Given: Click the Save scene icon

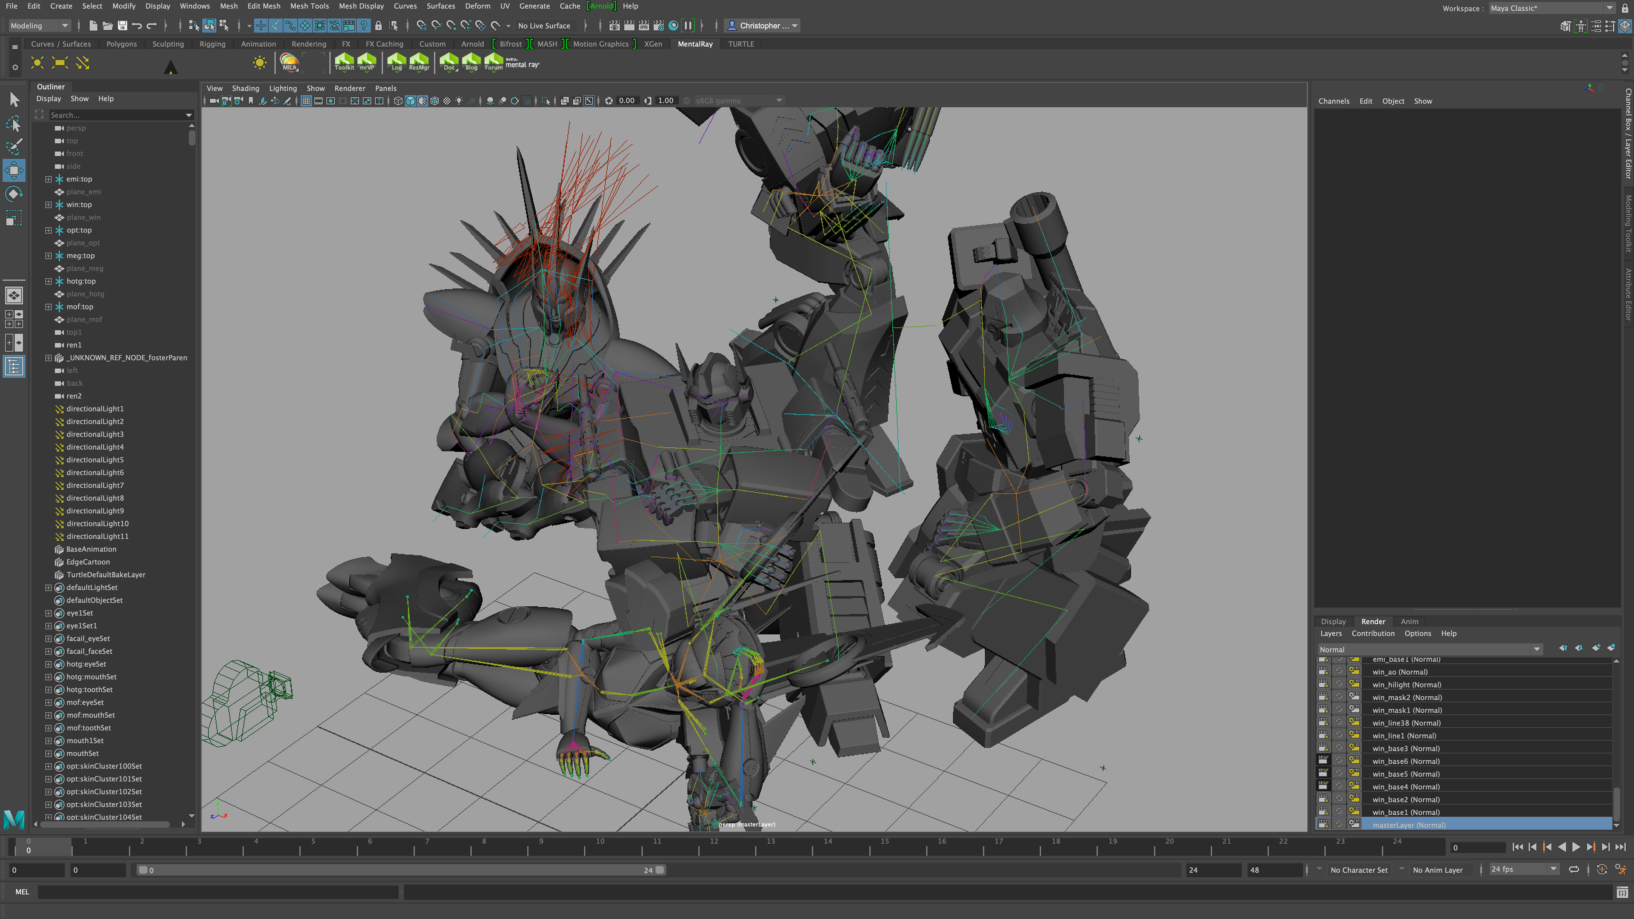Looking at the screenshot, I should coord(123,26).
